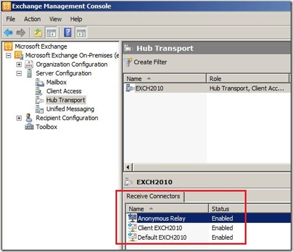Viewport: 293px width, 252px height.
Task: Select the Hub Transport tree label
Action: [66, 100]
